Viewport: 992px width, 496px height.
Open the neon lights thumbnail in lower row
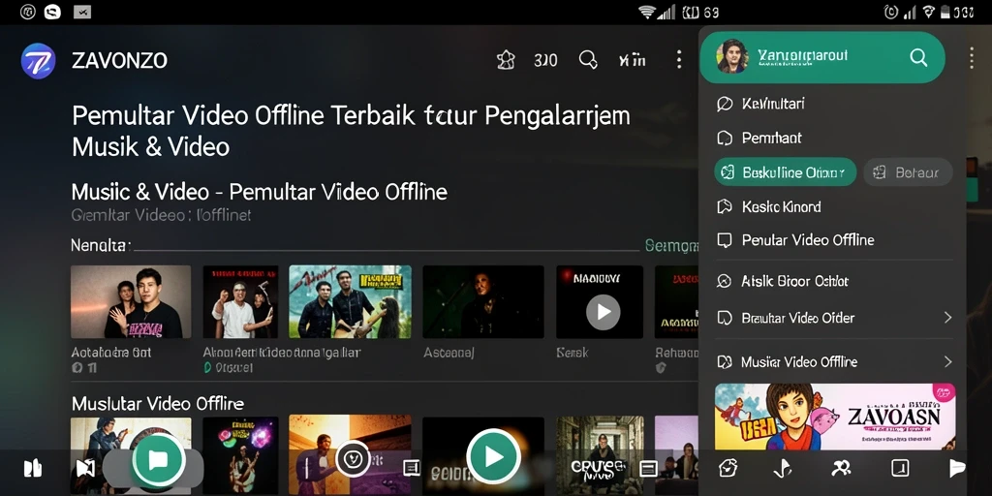(240, 454)
